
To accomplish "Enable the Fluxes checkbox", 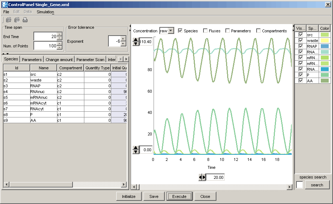I will point(205,31).
